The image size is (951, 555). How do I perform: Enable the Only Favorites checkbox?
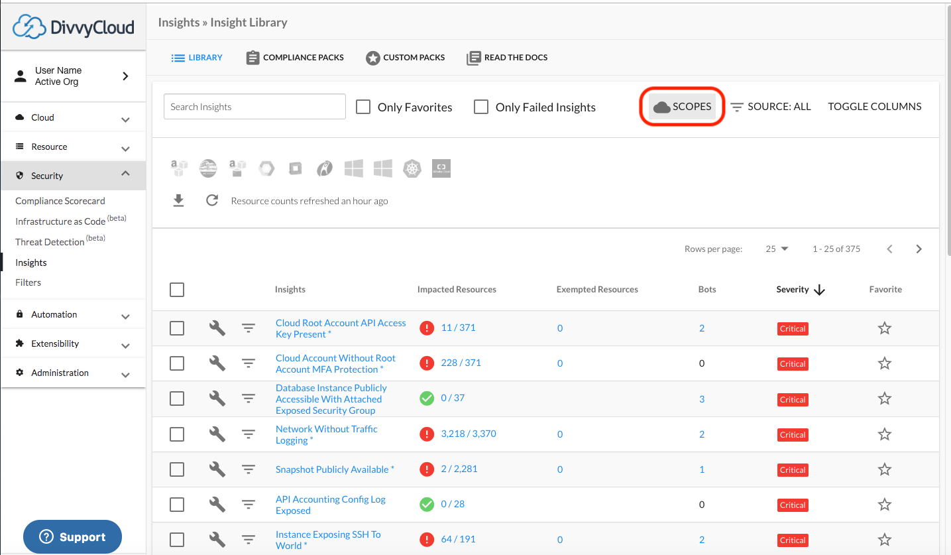tap(363, 107)
